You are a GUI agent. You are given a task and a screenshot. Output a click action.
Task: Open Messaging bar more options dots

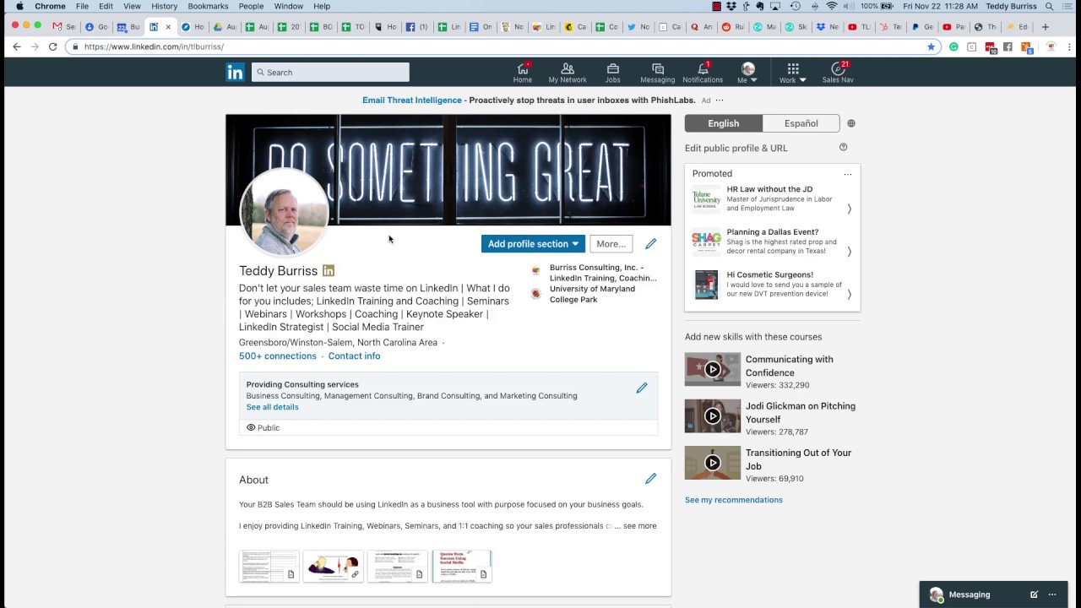tap(1052, 594)
